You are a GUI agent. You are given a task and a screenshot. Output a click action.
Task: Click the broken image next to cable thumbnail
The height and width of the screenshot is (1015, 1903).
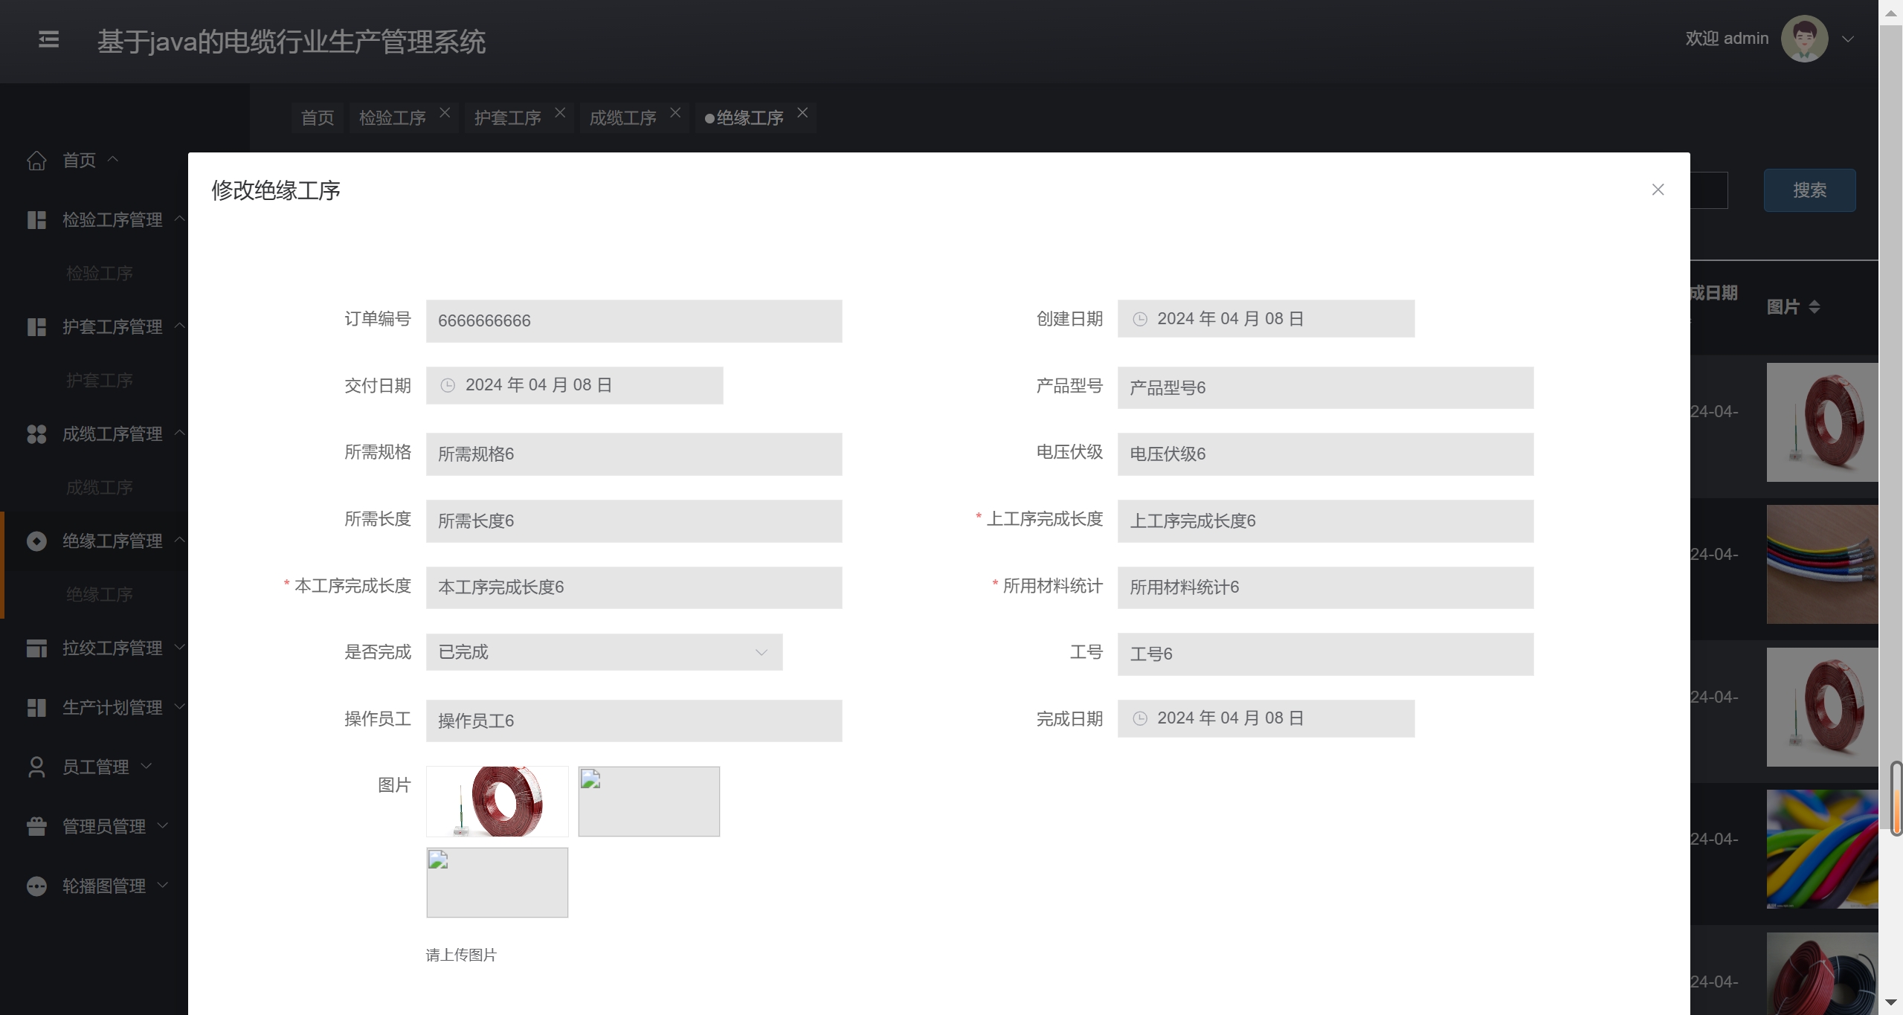(648, 802)
